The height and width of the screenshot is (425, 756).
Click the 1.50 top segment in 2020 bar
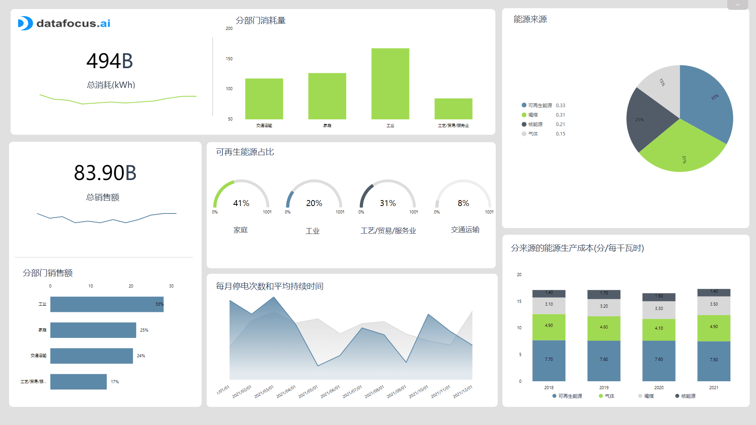coord(659,297)
